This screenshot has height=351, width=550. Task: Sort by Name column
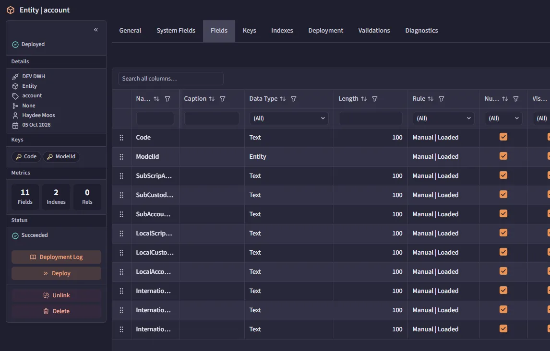coord(156,99)
